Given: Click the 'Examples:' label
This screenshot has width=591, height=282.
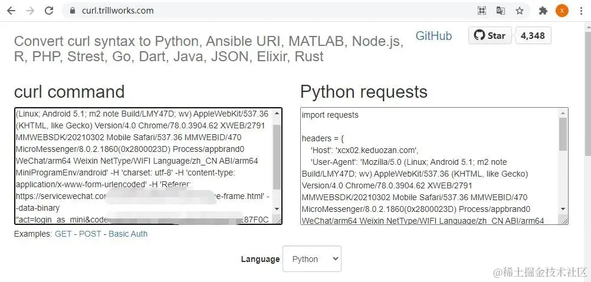Looking at the screenshot, I should (33, 234).
